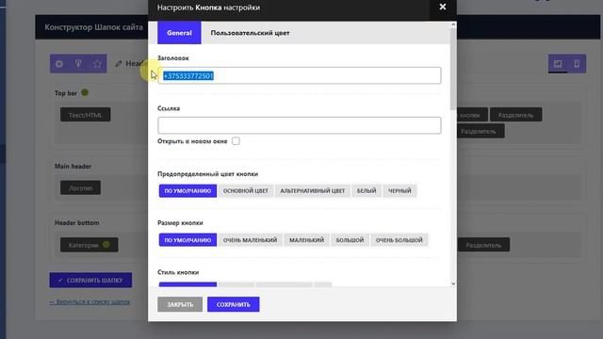603x339 pixels.
Task: Click the star icon in purple toolbar
Action: (97, 64)
